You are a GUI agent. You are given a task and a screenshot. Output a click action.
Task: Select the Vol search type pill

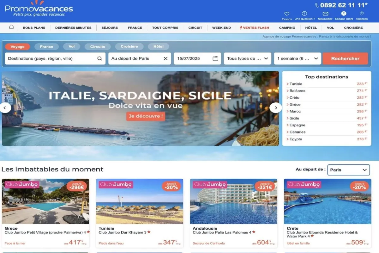72,46
